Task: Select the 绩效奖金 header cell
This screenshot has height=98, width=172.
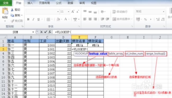Action: point(96,41)
